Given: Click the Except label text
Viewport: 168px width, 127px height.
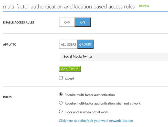Looking at the screenshot, I should point(69,78).
